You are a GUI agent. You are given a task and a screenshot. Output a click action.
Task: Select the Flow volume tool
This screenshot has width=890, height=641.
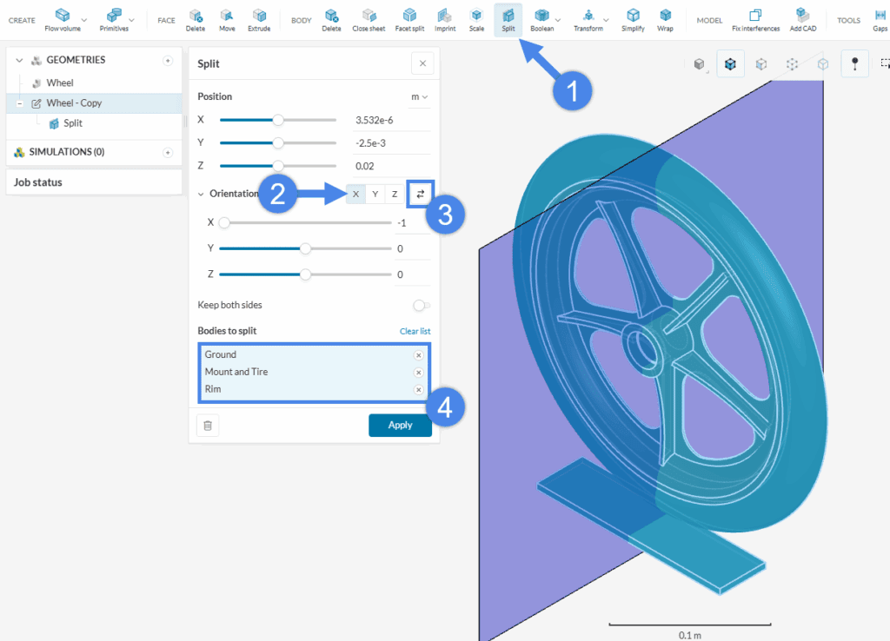(x=63, y=16)
